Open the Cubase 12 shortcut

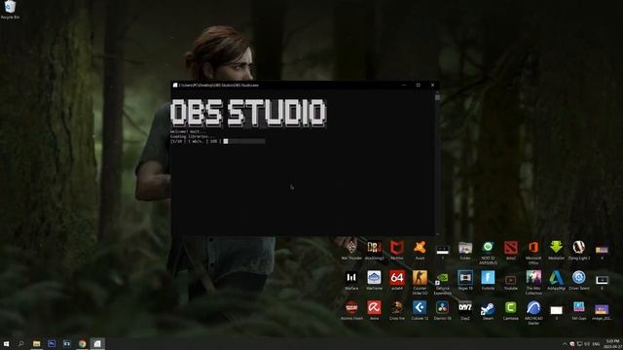[420, 310]
